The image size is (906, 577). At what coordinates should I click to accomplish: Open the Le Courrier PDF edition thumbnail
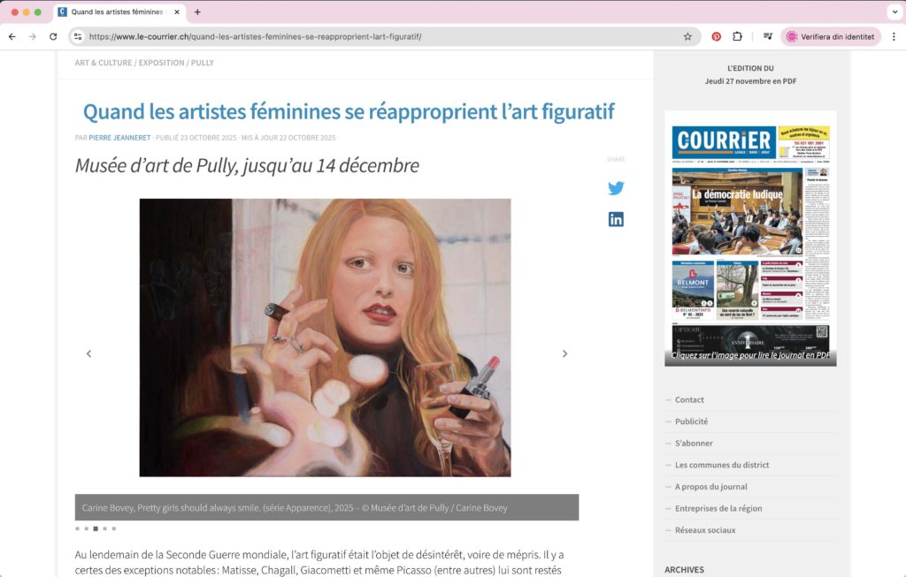(x=750, y=239)
